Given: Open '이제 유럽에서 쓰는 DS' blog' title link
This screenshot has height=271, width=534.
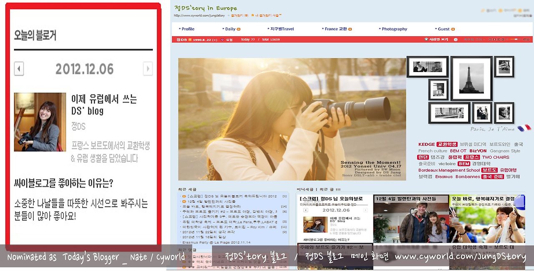Looking at the screenshot, I should click(x=104, y=105).
